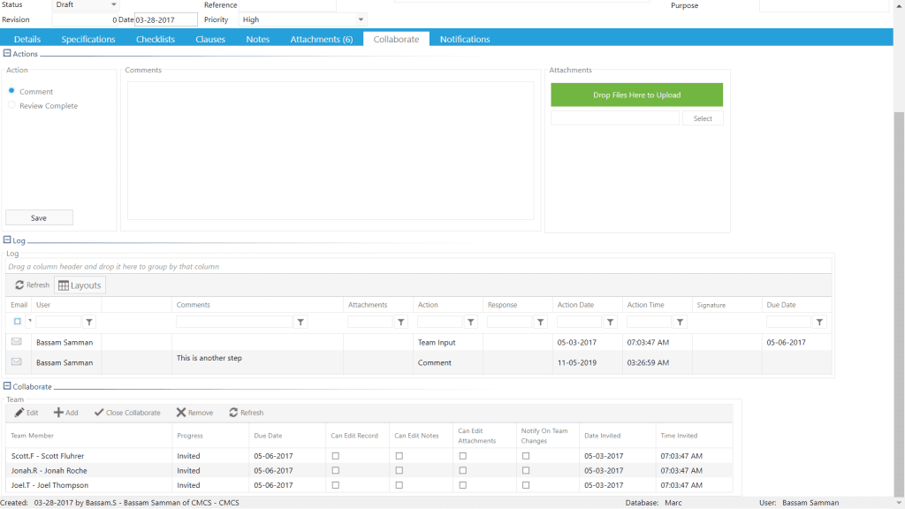Click the Remove X icon in Team toolbar
The width and height of the screenshot is (905, 509).
(181, 413)
